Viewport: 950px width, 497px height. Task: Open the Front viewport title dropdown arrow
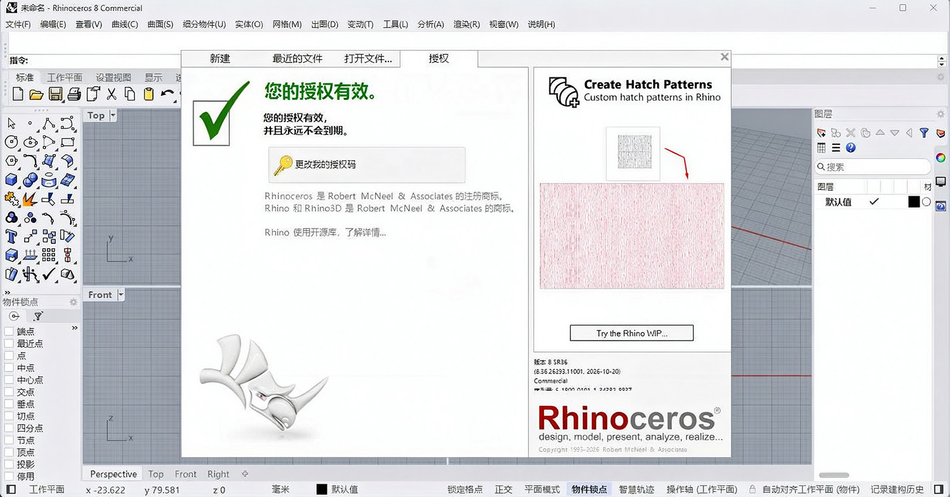(x=121, y=294)
